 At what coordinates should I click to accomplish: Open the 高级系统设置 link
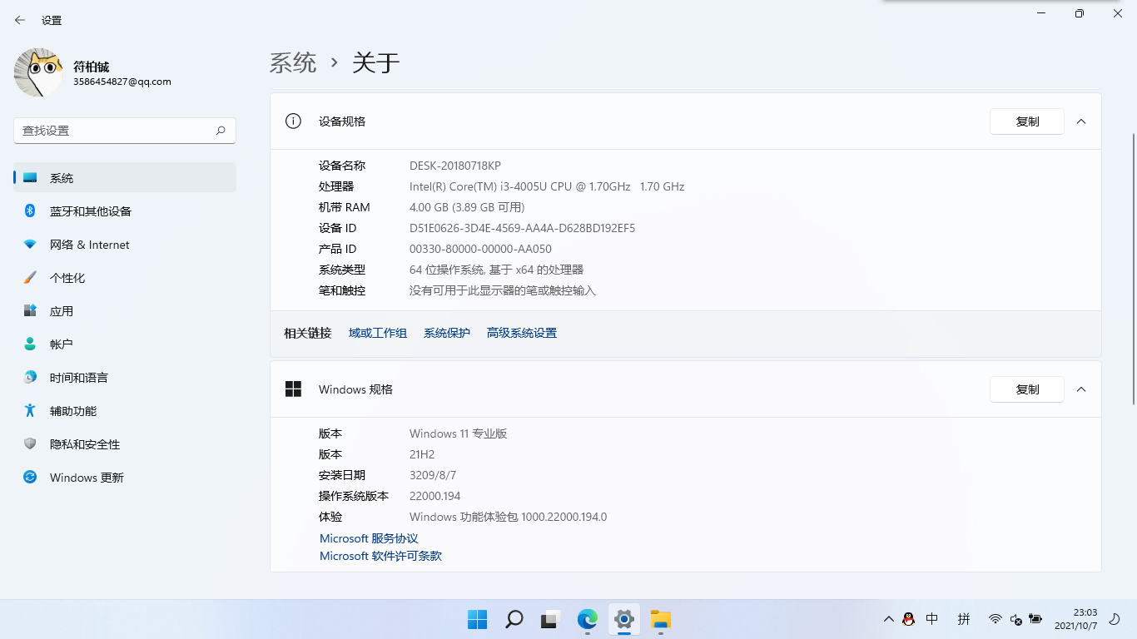click(x=521, y=333)
